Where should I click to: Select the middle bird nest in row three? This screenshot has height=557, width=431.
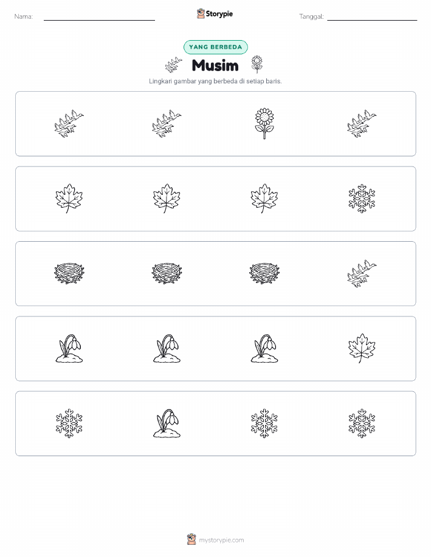click(167, 273)
